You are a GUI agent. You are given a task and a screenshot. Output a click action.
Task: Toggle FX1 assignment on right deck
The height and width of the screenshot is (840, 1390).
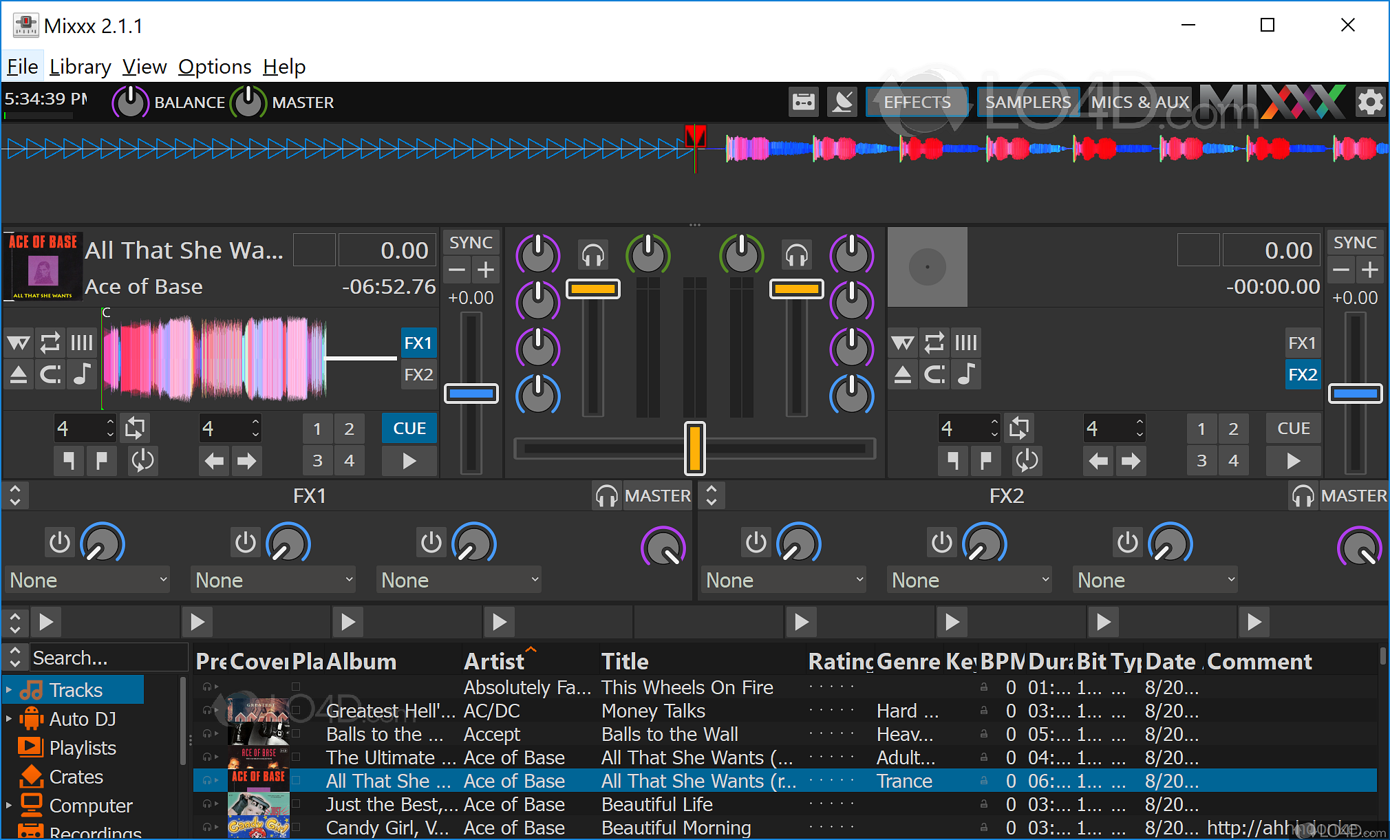(x=1302, y=343)
